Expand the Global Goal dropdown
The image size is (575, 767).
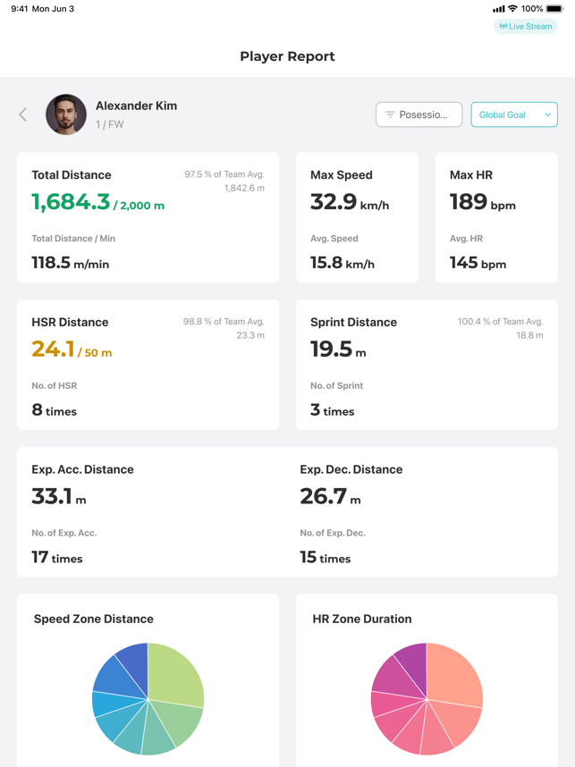coord(514,114)
